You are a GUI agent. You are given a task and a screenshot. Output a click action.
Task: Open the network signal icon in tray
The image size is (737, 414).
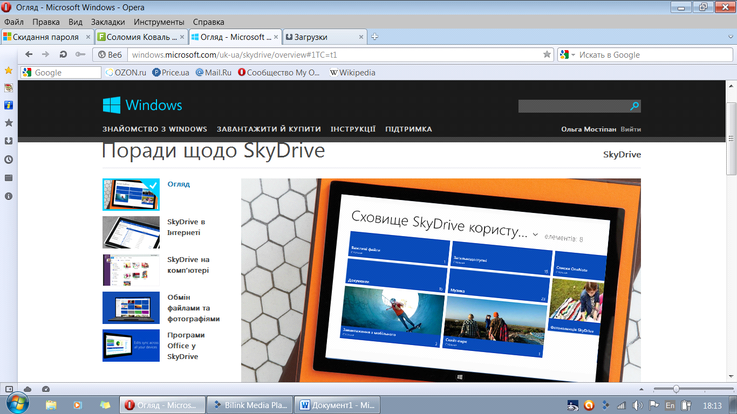pyautogui.click(x=622, y=405)
